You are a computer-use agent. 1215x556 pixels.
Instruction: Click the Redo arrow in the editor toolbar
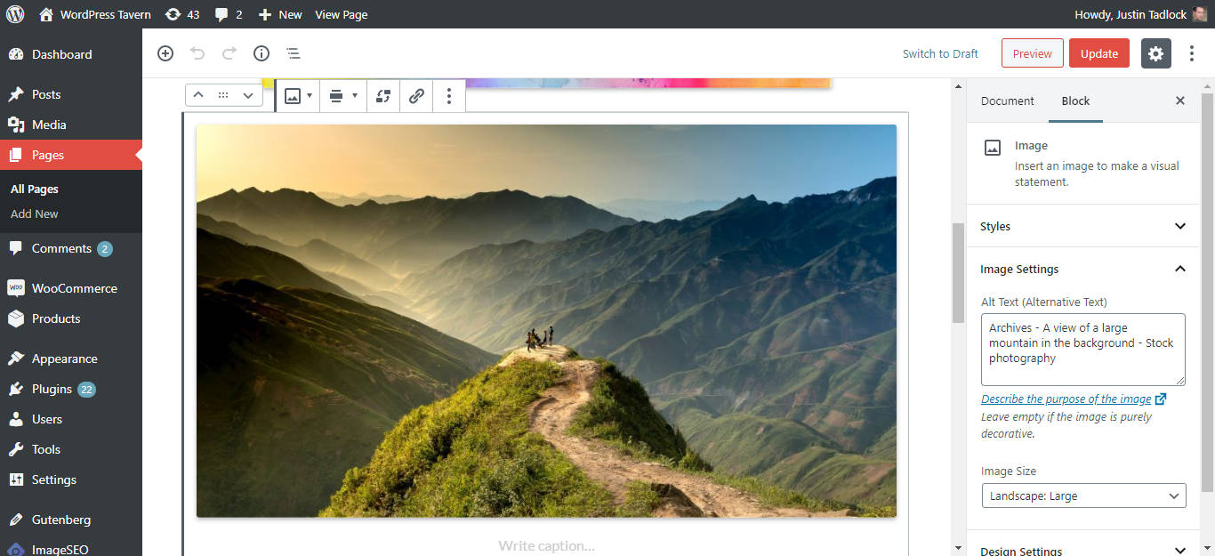click(x=229, y=53)
